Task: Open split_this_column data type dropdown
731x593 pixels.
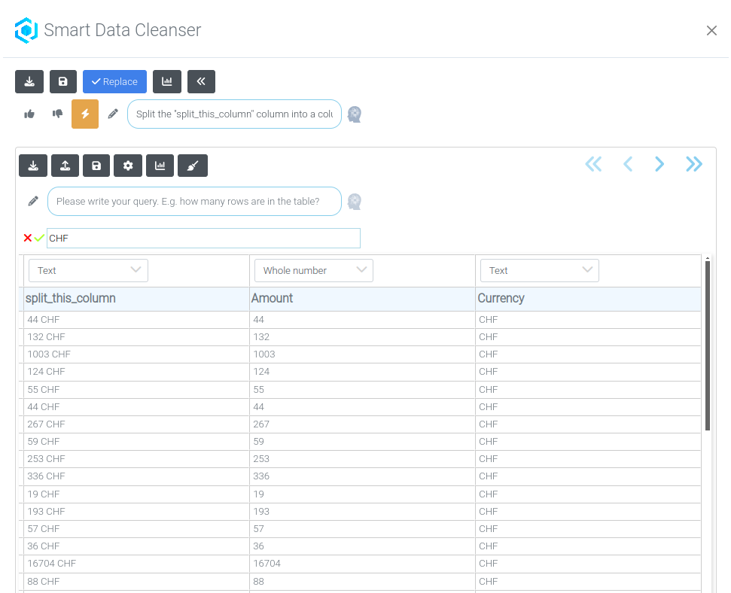Action: tap(88, 270)
